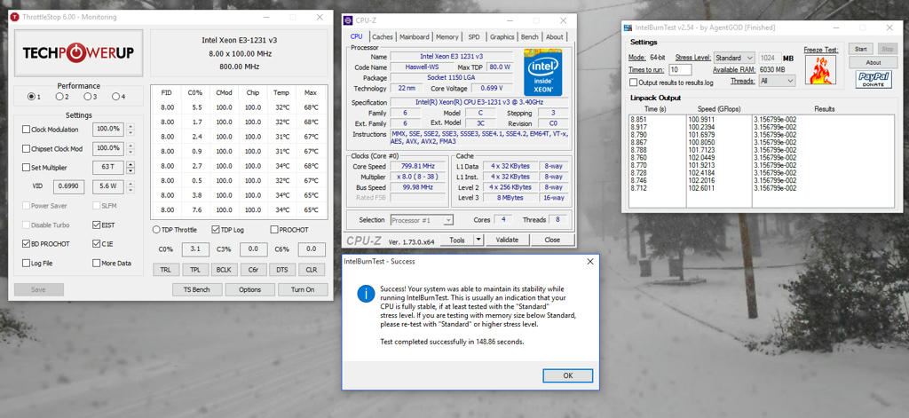
Task: Click the VID value field 0.6990
Action: coord(69,186)
